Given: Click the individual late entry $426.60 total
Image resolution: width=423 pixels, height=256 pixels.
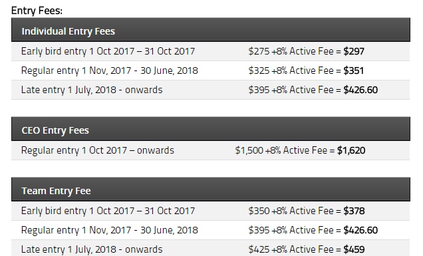Looking at the screenshot, I should pos(360,90).
